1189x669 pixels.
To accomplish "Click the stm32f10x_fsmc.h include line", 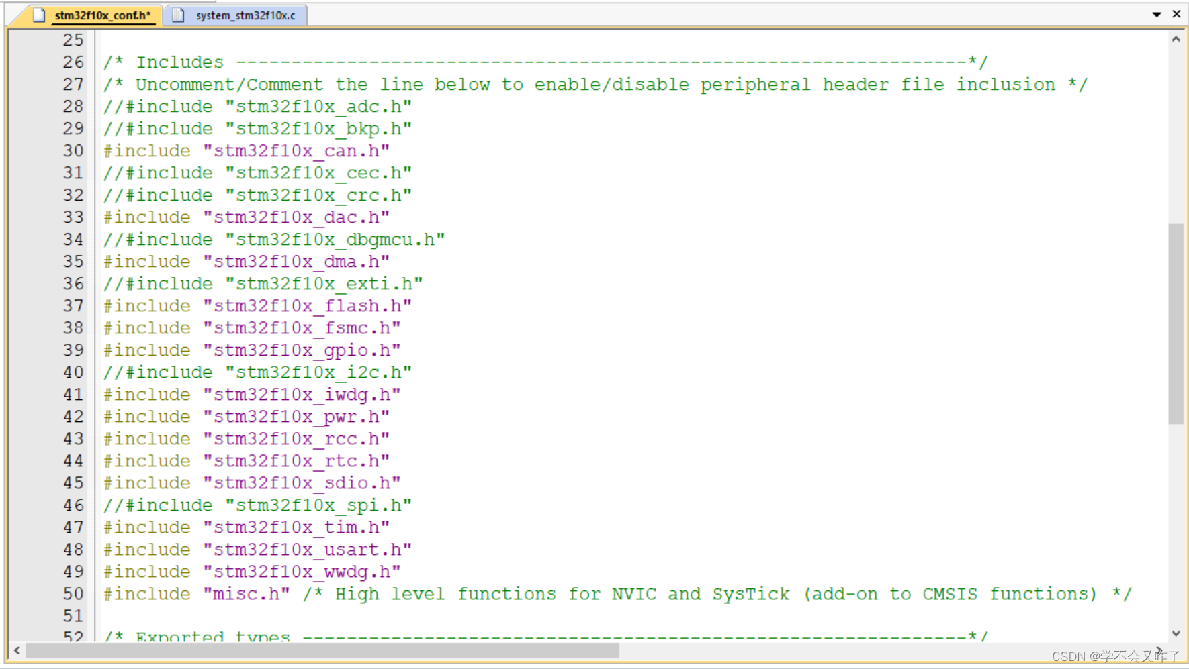I will [252, 328].
